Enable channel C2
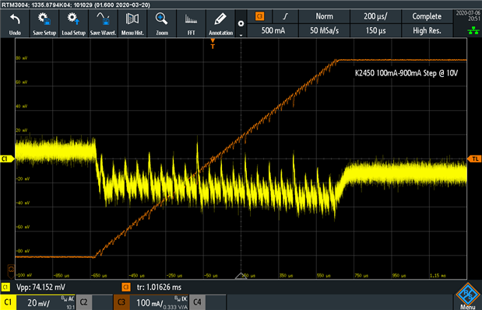This screenshot has height=310, width=482. 83,302
